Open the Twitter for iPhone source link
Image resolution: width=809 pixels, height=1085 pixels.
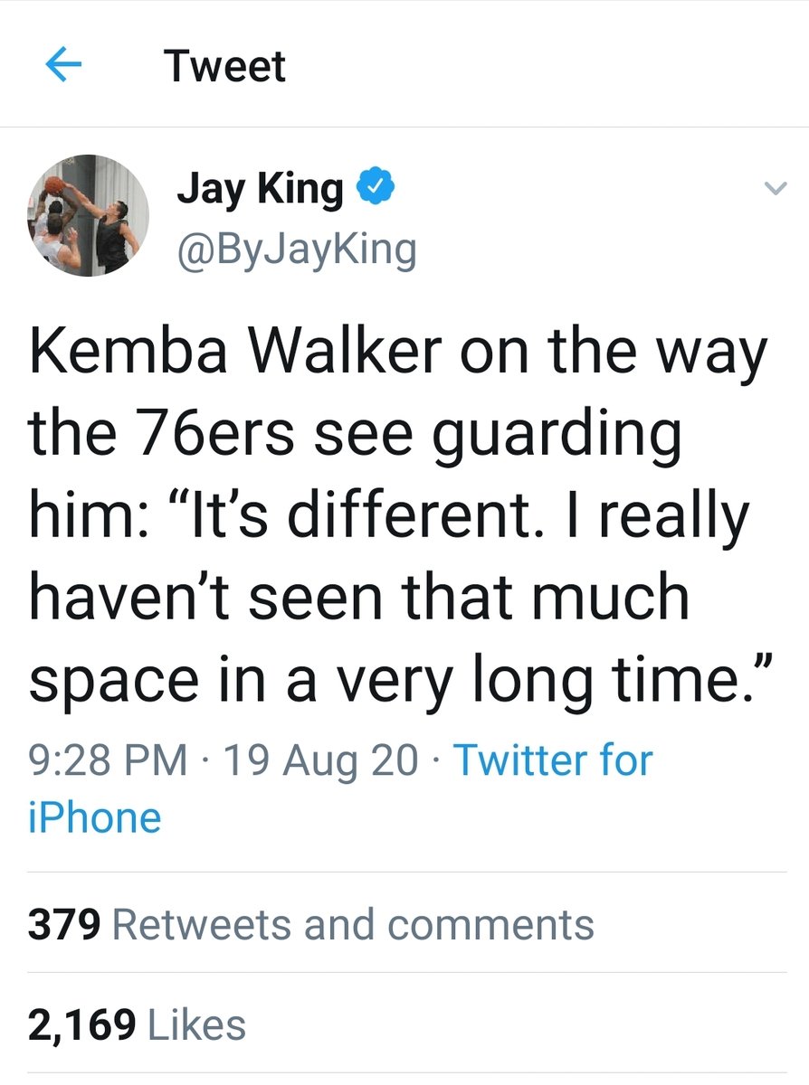click(552, 759)
